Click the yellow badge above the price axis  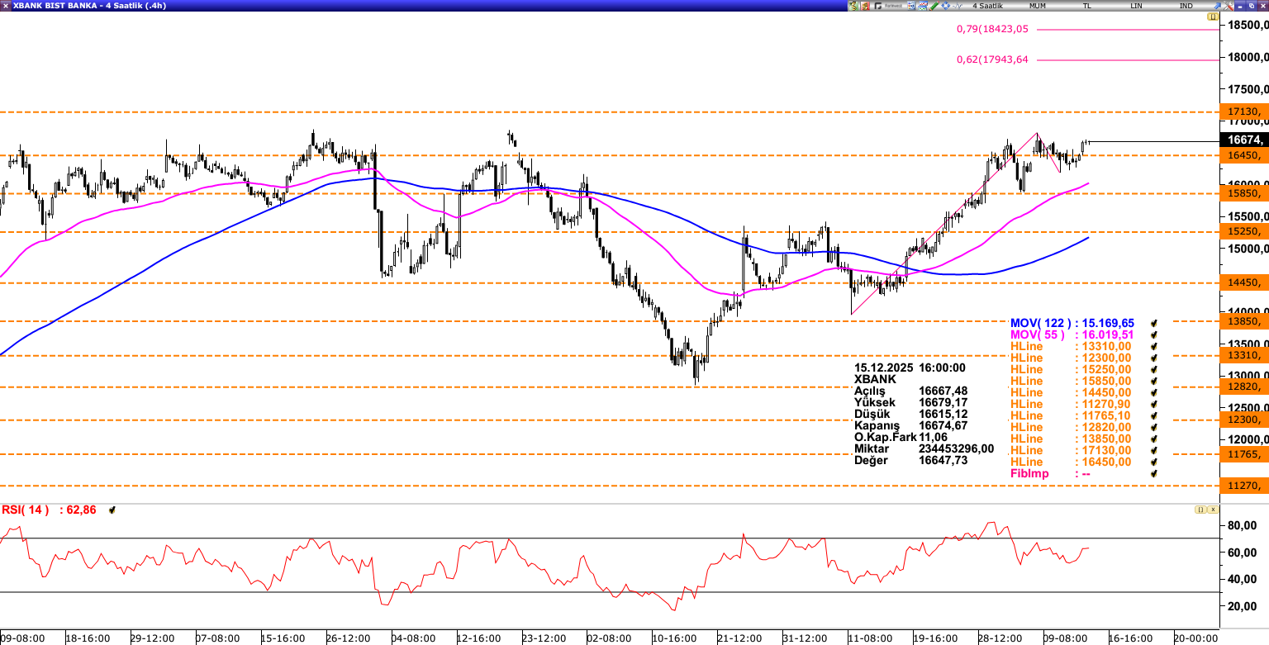tap(1213, 17)
